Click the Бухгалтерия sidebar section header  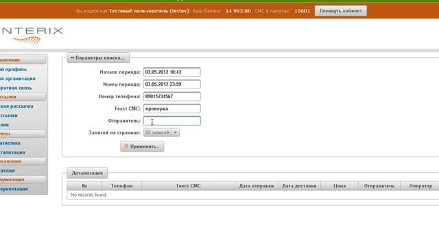[x=23, y=161]
